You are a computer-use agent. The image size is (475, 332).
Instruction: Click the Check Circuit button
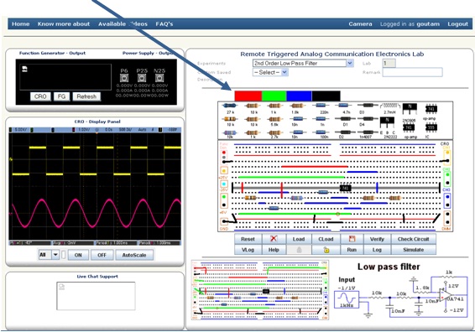(414, 239)
